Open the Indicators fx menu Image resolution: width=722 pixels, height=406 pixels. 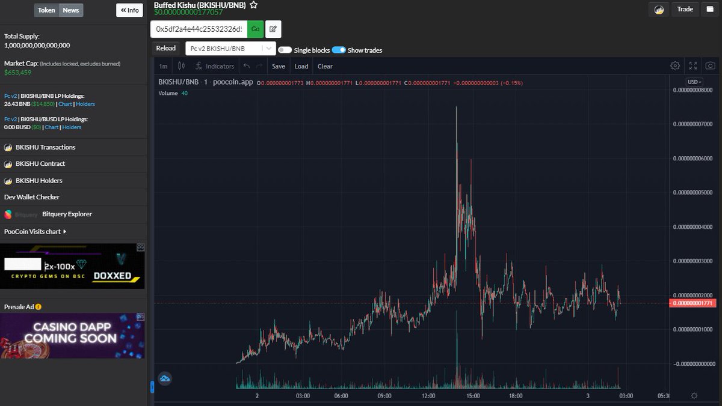coord(215,66)
